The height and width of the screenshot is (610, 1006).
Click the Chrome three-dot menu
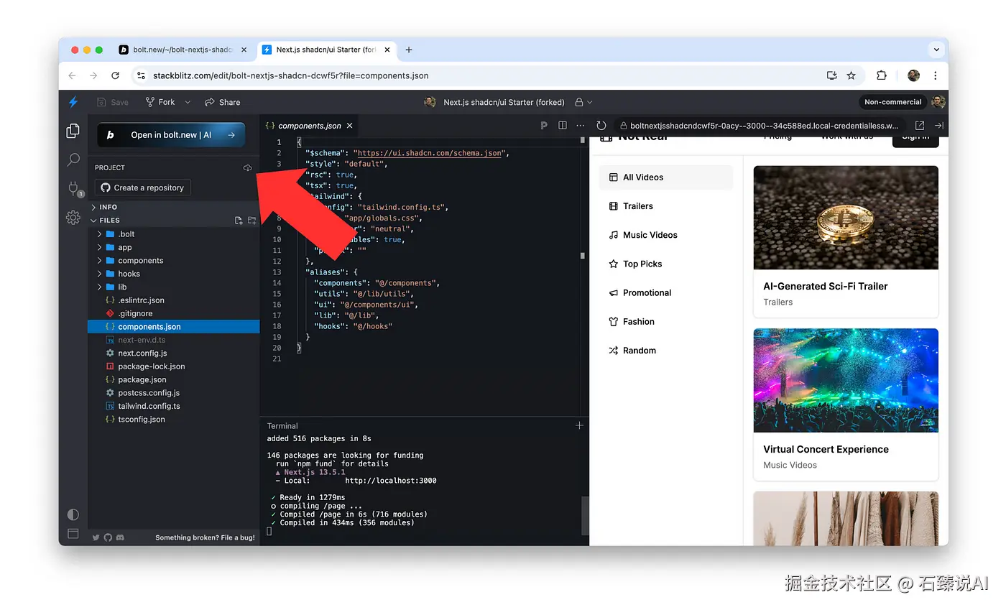point(935,75)
